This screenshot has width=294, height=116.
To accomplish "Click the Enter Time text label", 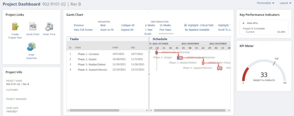I will (49, 34).
